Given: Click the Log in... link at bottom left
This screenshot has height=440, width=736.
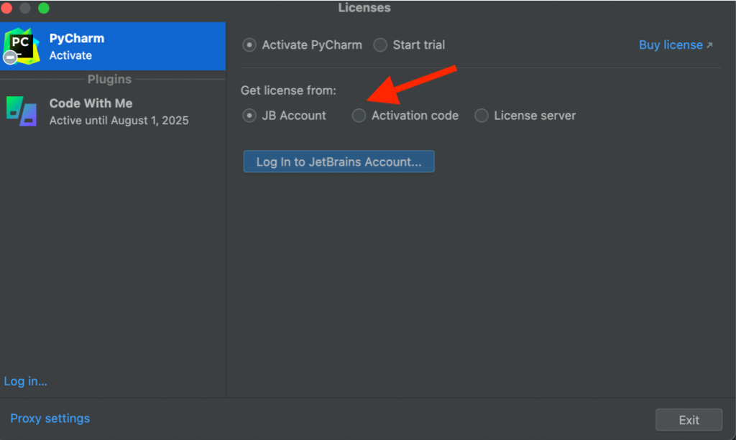Looking at the screenshot, I should (x=26, y=381).
